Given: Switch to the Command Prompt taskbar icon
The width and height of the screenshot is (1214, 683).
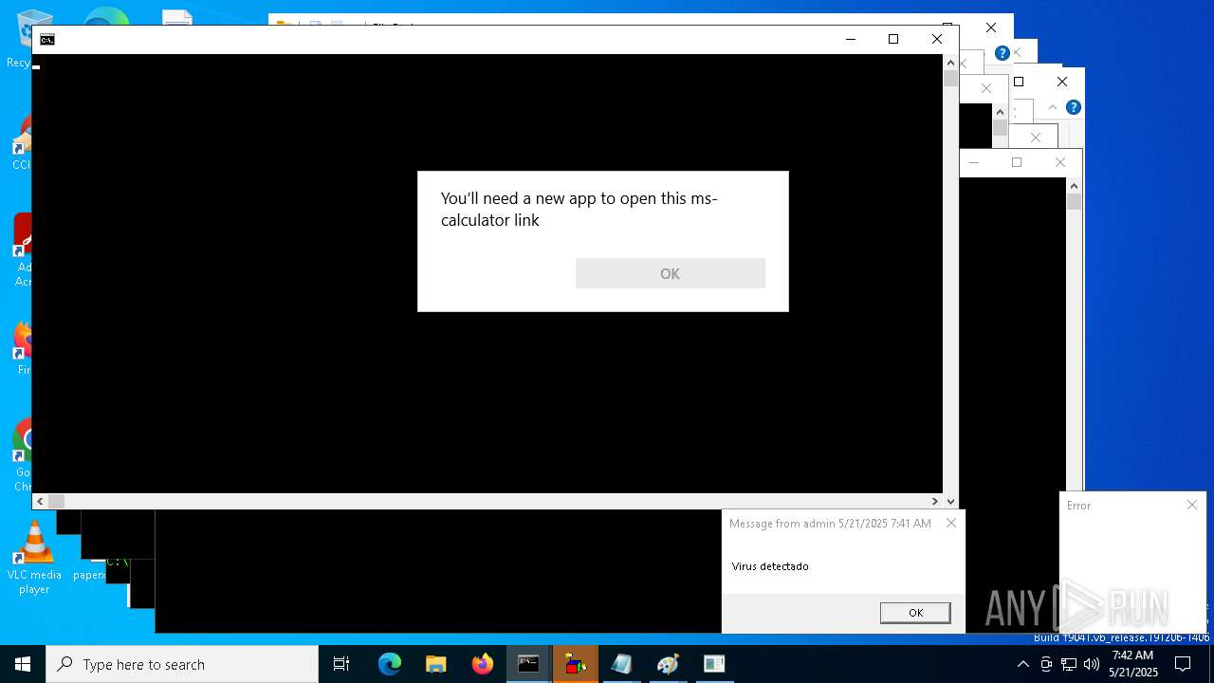Looking at the screenshot, I should (529, 664).
